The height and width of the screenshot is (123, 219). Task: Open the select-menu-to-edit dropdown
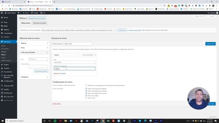pyautogui.click(x=79, y=30)
